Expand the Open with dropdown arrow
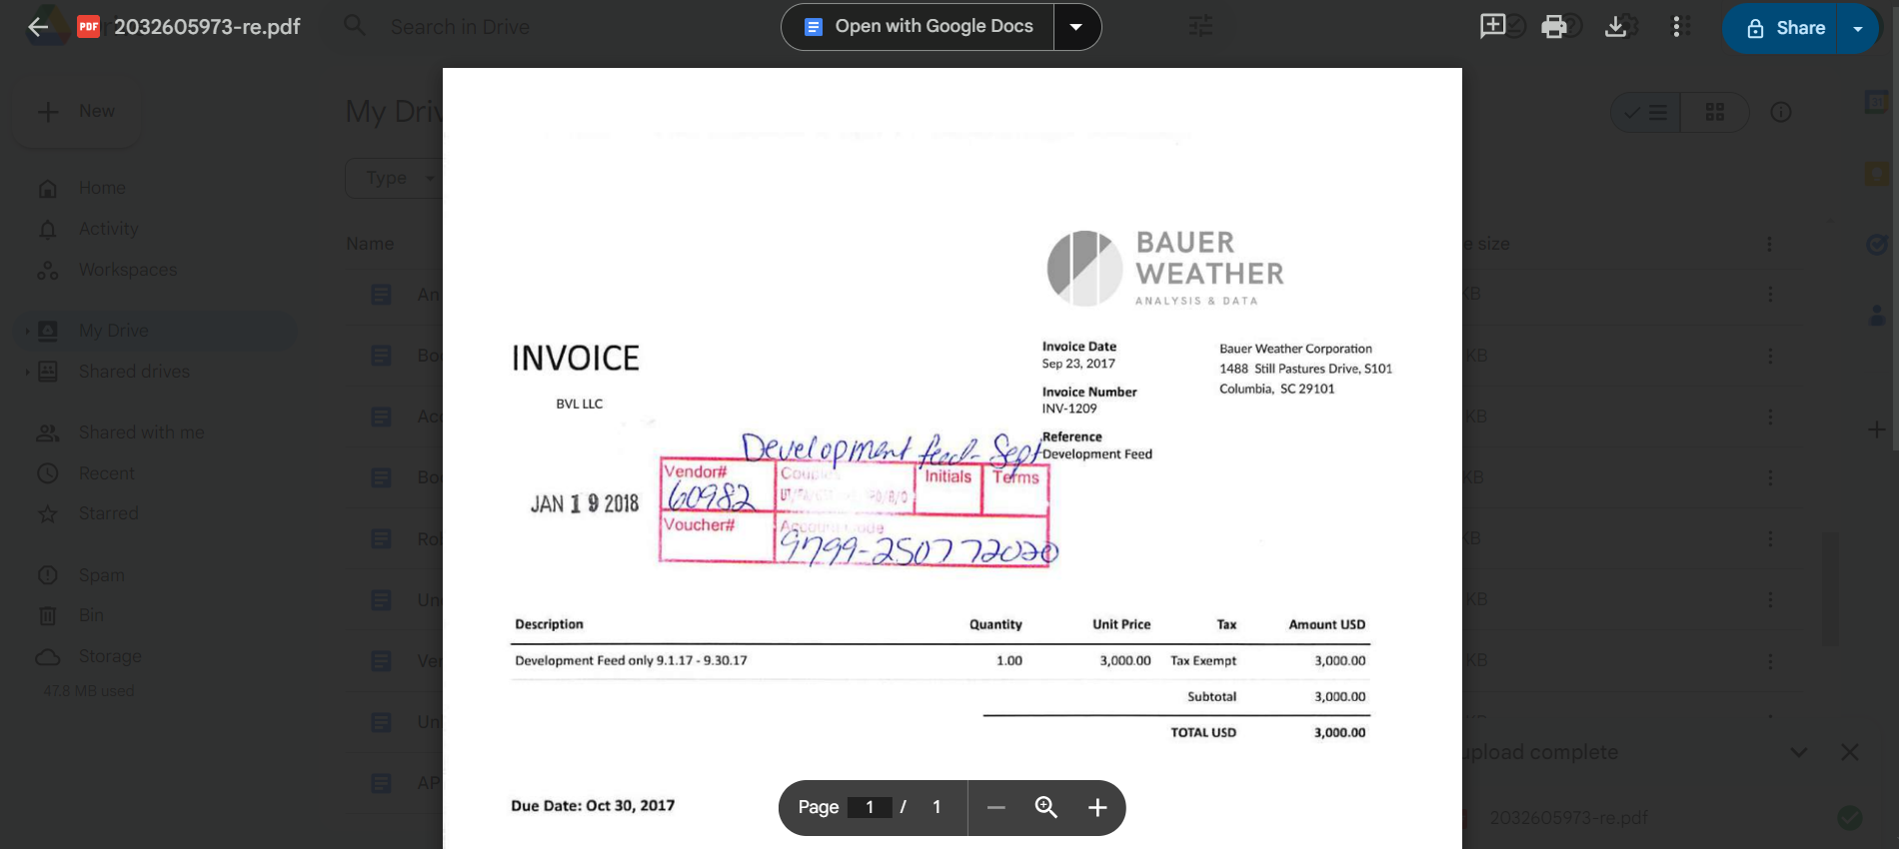 [1076, 27]
